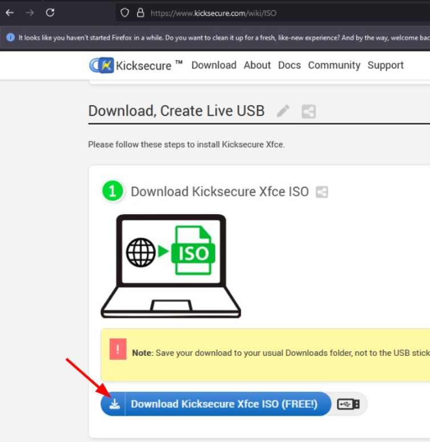Focus the address bar showing kicksecure.com/wiki/ISO
This screenshot has width=430, height=442.
click(273, 13)
